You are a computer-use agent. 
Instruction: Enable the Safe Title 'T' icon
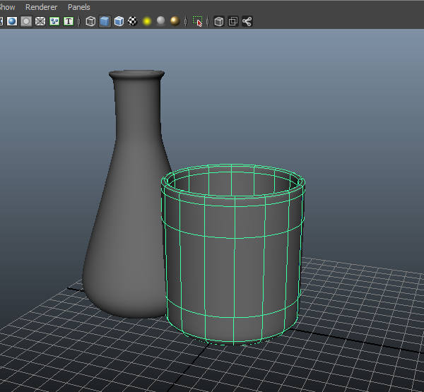(x=69, y=21)
